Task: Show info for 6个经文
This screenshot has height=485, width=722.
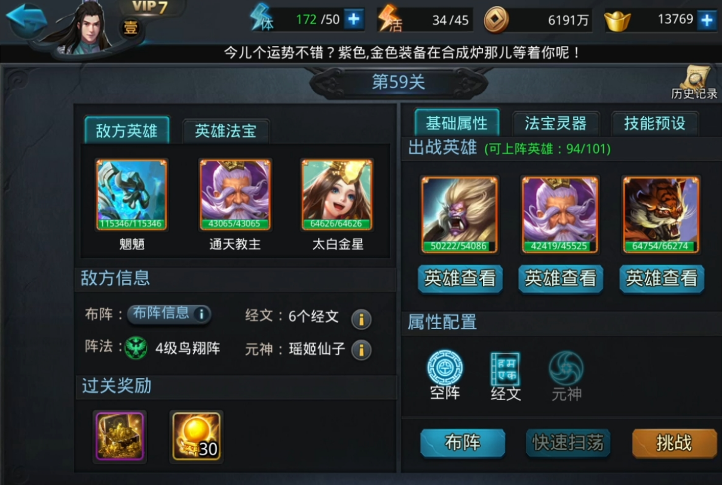Action: 361,319
